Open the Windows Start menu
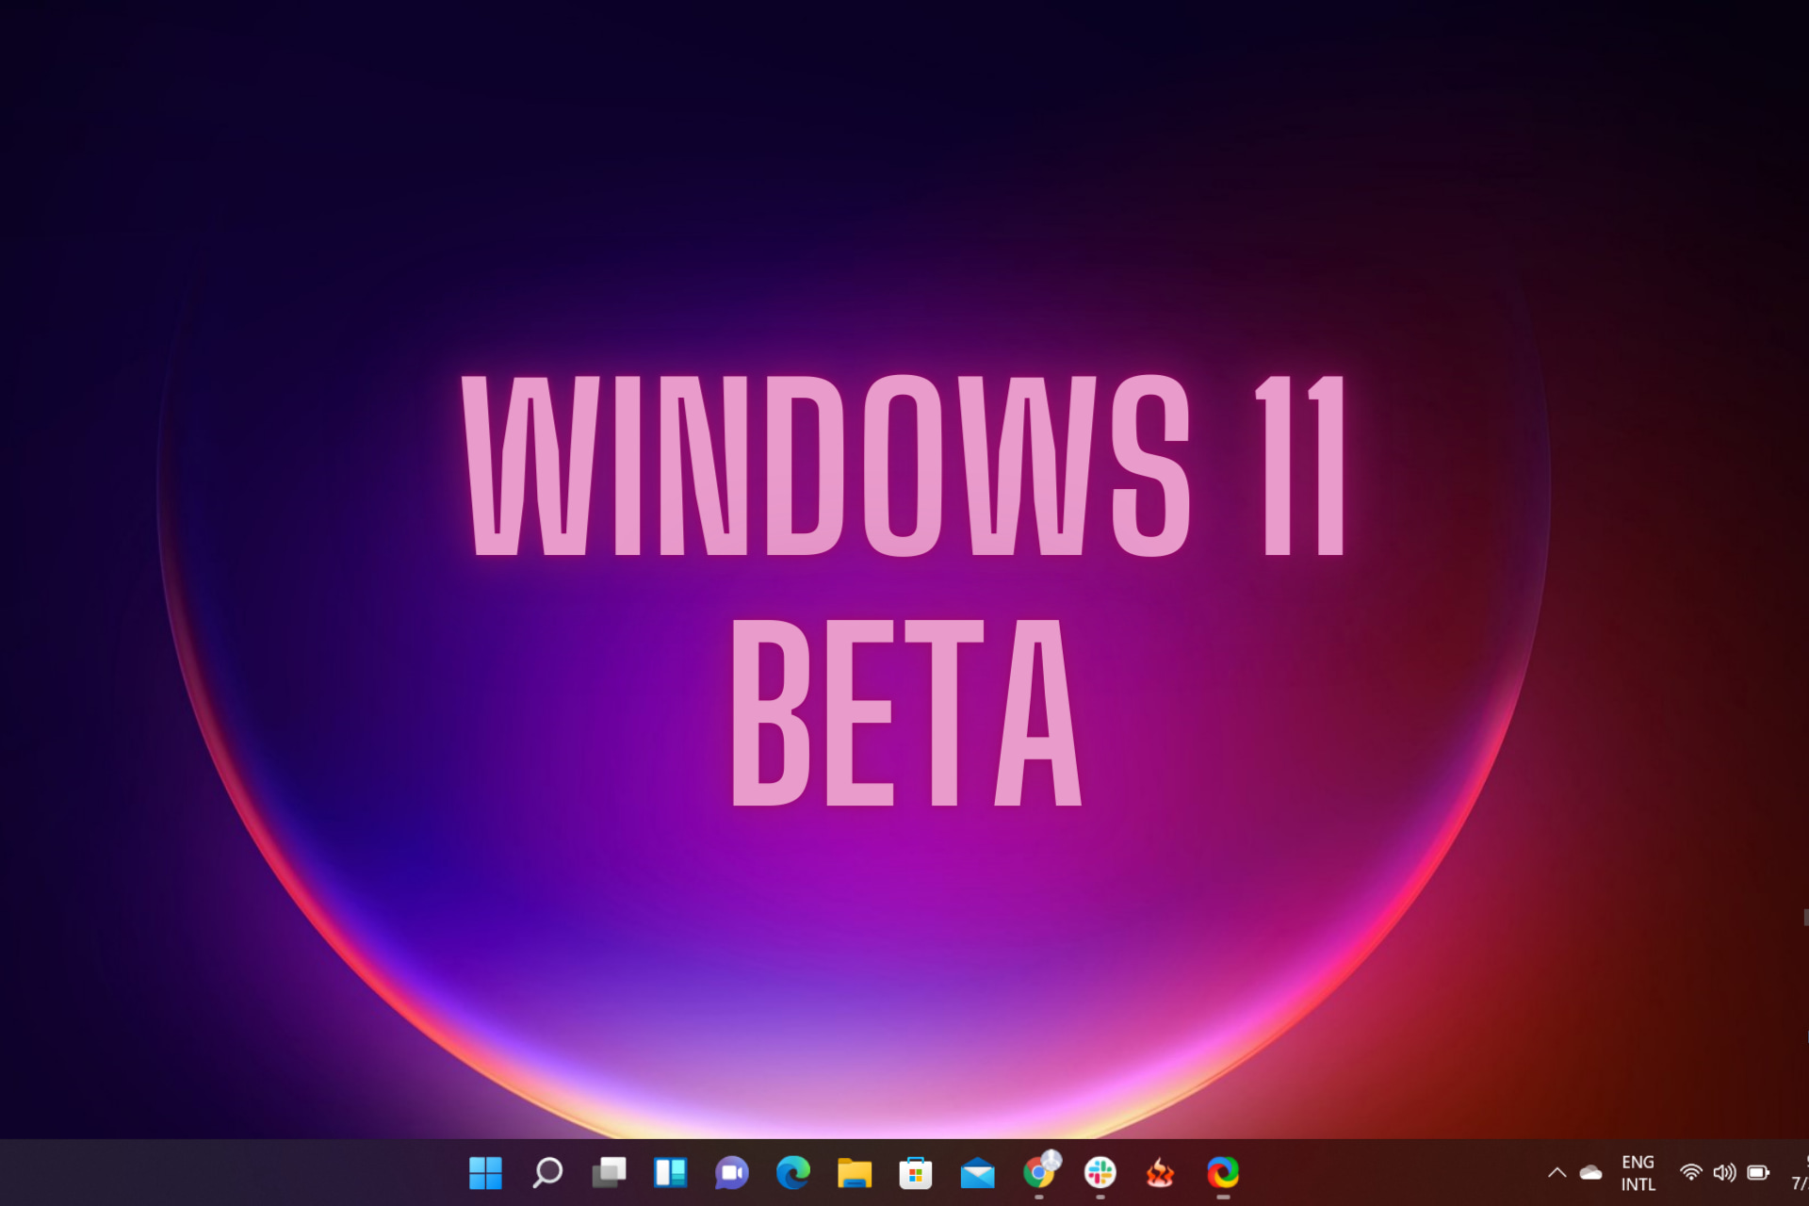 [x=485, y=1173]
